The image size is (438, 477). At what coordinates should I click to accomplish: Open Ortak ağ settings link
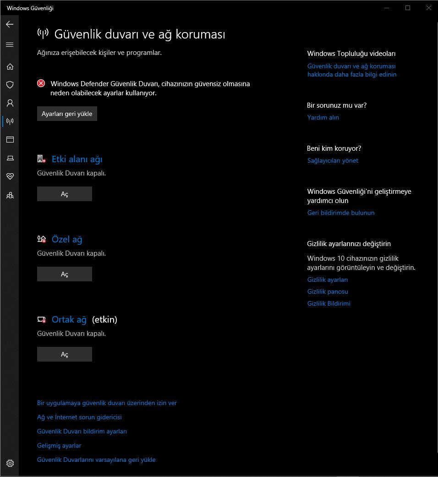pos(69,320)
